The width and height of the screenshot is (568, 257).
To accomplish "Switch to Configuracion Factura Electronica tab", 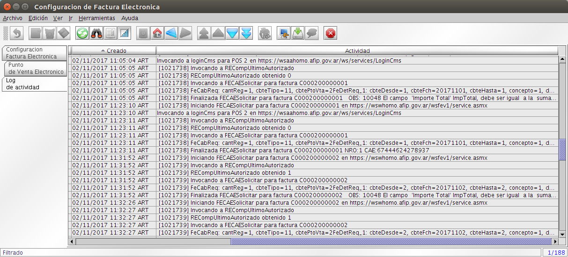I will pyautogui.click(x=34, y=53).
